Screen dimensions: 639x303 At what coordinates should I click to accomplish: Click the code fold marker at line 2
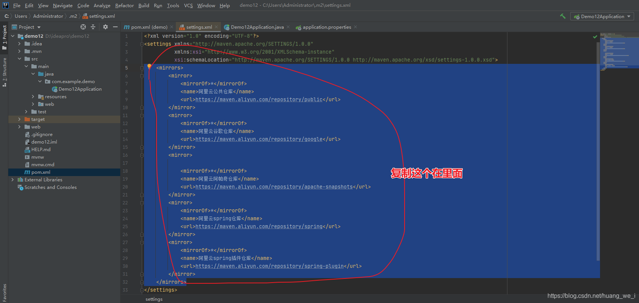click(142, 44)
